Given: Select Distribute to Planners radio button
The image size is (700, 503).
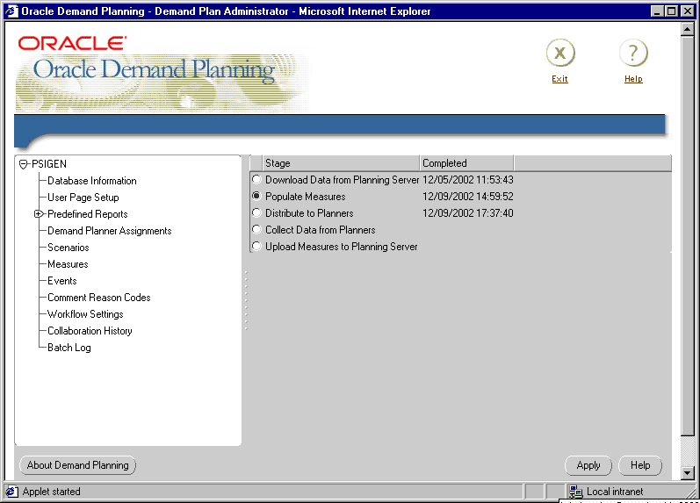Looking at the screenshot, I should click(256, 213).
